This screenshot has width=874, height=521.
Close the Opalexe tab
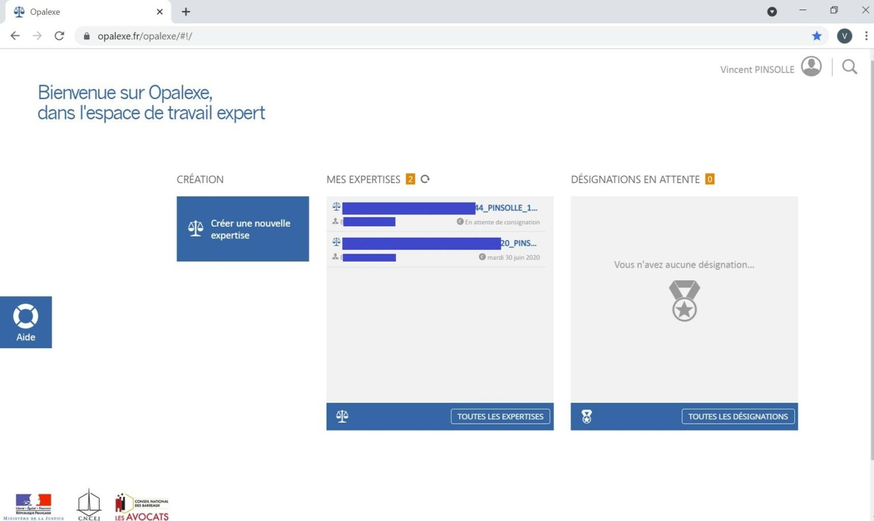coord(159,11)
